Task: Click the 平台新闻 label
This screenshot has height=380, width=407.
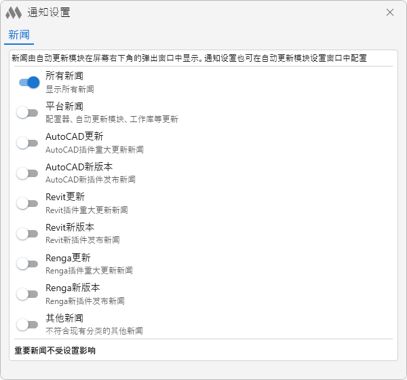Action: coord(64,107)
